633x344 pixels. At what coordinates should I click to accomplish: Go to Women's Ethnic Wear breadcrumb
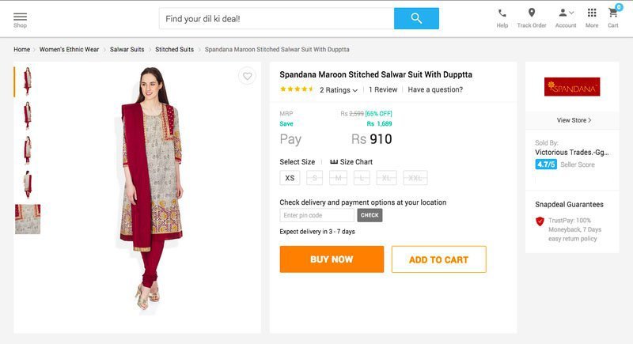coord(69,49)
